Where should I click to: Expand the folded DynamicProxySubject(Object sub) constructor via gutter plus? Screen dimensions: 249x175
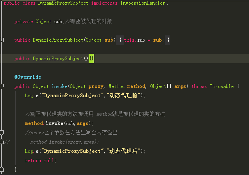[2, 40]
